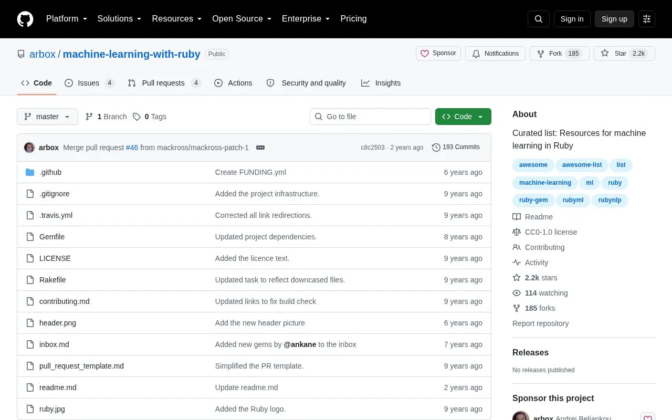Go to the Pricing page
Image resolution: width=672 pixels, height=420 pixels.
coord(353,19)
